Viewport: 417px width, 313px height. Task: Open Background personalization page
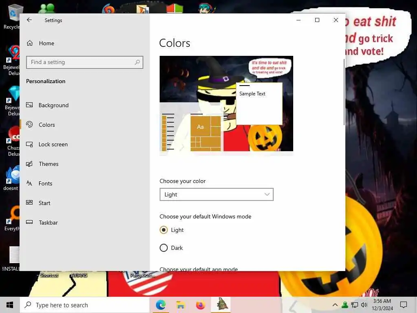[x=85, y=105]
